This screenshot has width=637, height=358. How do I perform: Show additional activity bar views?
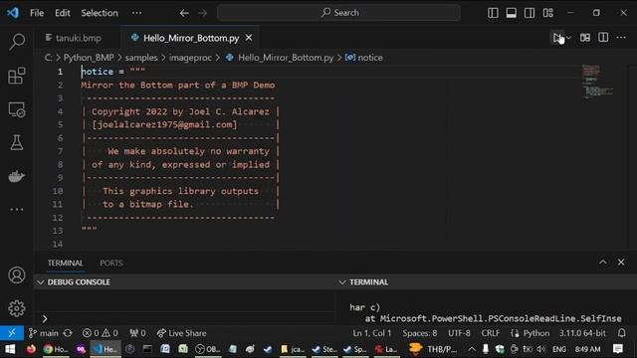point(17,210)
